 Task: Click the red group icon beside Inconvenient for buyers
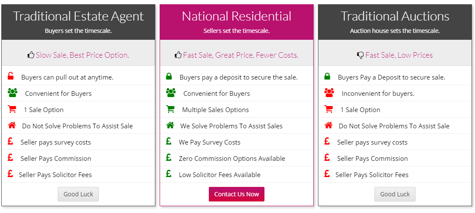pos(329,93)
